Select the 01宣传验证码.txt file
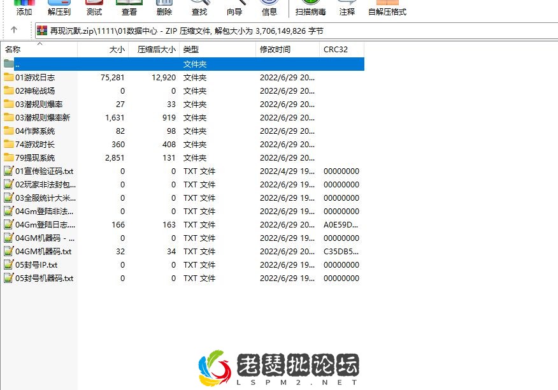 tap(38, 171)
